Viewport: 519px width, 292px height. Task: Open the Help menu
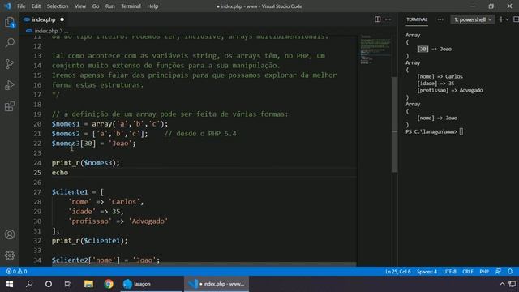(x=152, y=6)
